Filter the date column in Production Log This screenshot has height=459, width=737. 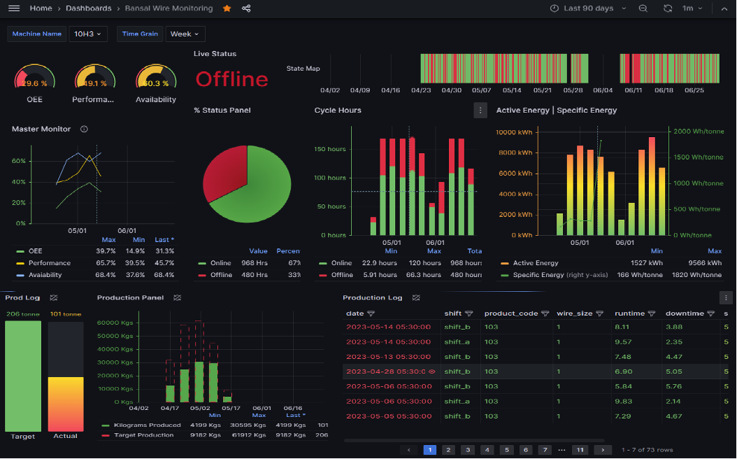[371, 313]
